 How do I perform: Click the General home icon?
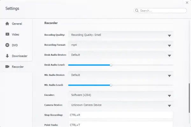pos(7,24)
